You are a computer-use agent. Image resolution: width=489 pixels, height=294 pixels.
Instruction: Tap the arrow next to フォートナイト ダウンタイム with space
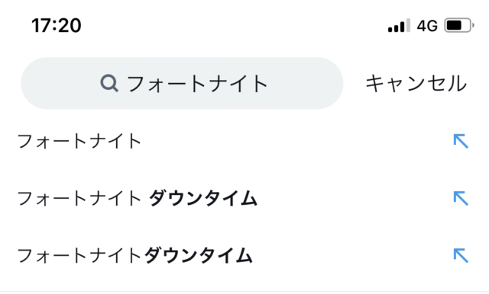(x=461, y=198)
